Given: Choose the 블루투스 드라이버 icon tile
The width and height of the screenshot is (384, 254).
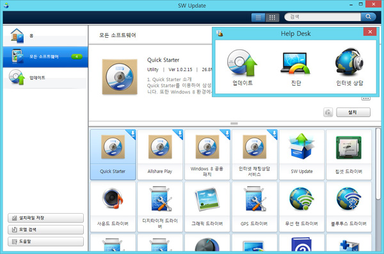Looking at the screenshot, I should 349,207.
